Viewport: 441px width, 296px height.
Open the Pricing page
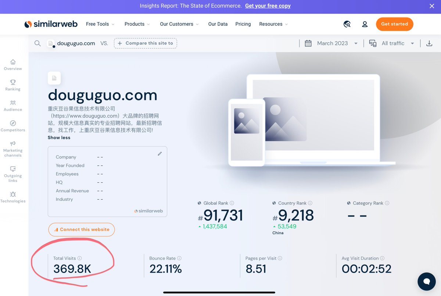(x=243, y=24)
